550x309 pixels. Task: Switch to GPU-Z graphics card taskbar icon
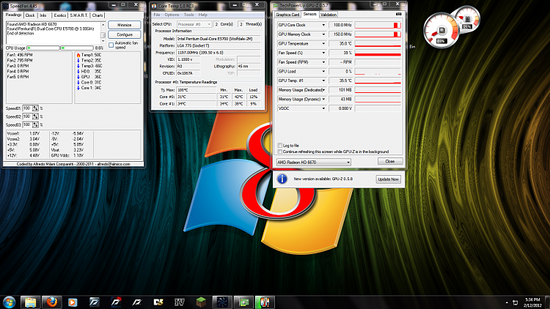[x=243, y=302]
